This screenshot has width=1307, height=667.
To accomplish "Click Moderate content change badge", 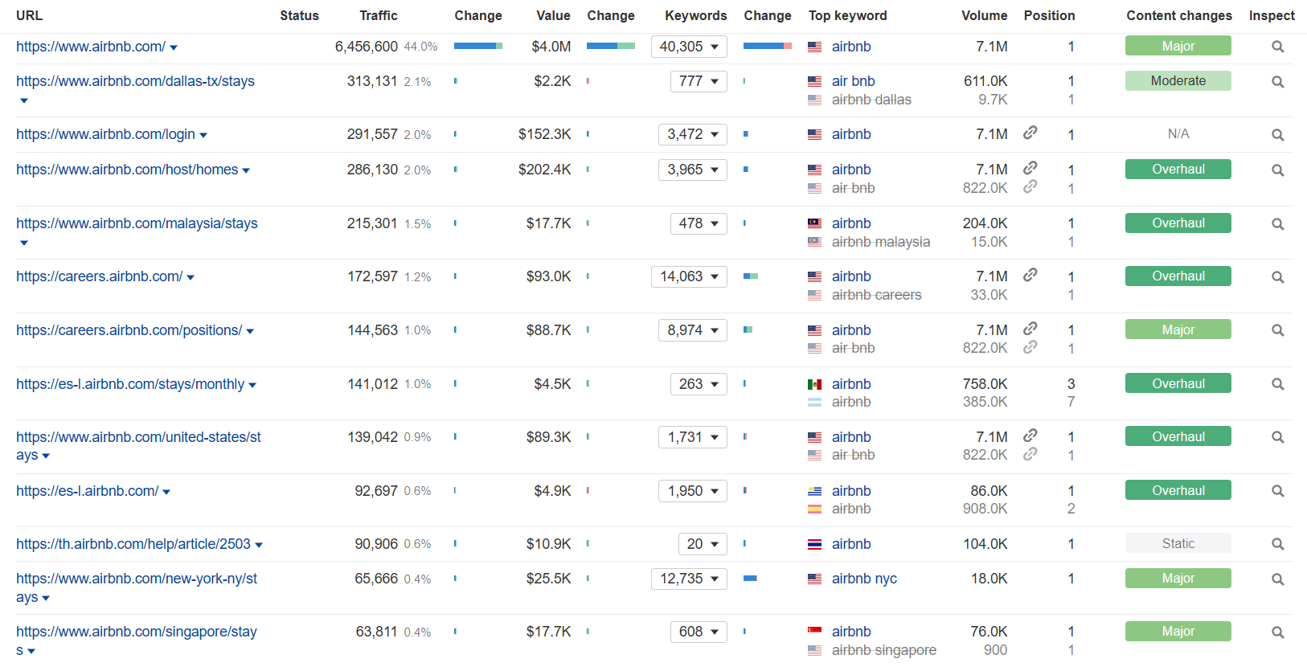I will pos(1178,80).
